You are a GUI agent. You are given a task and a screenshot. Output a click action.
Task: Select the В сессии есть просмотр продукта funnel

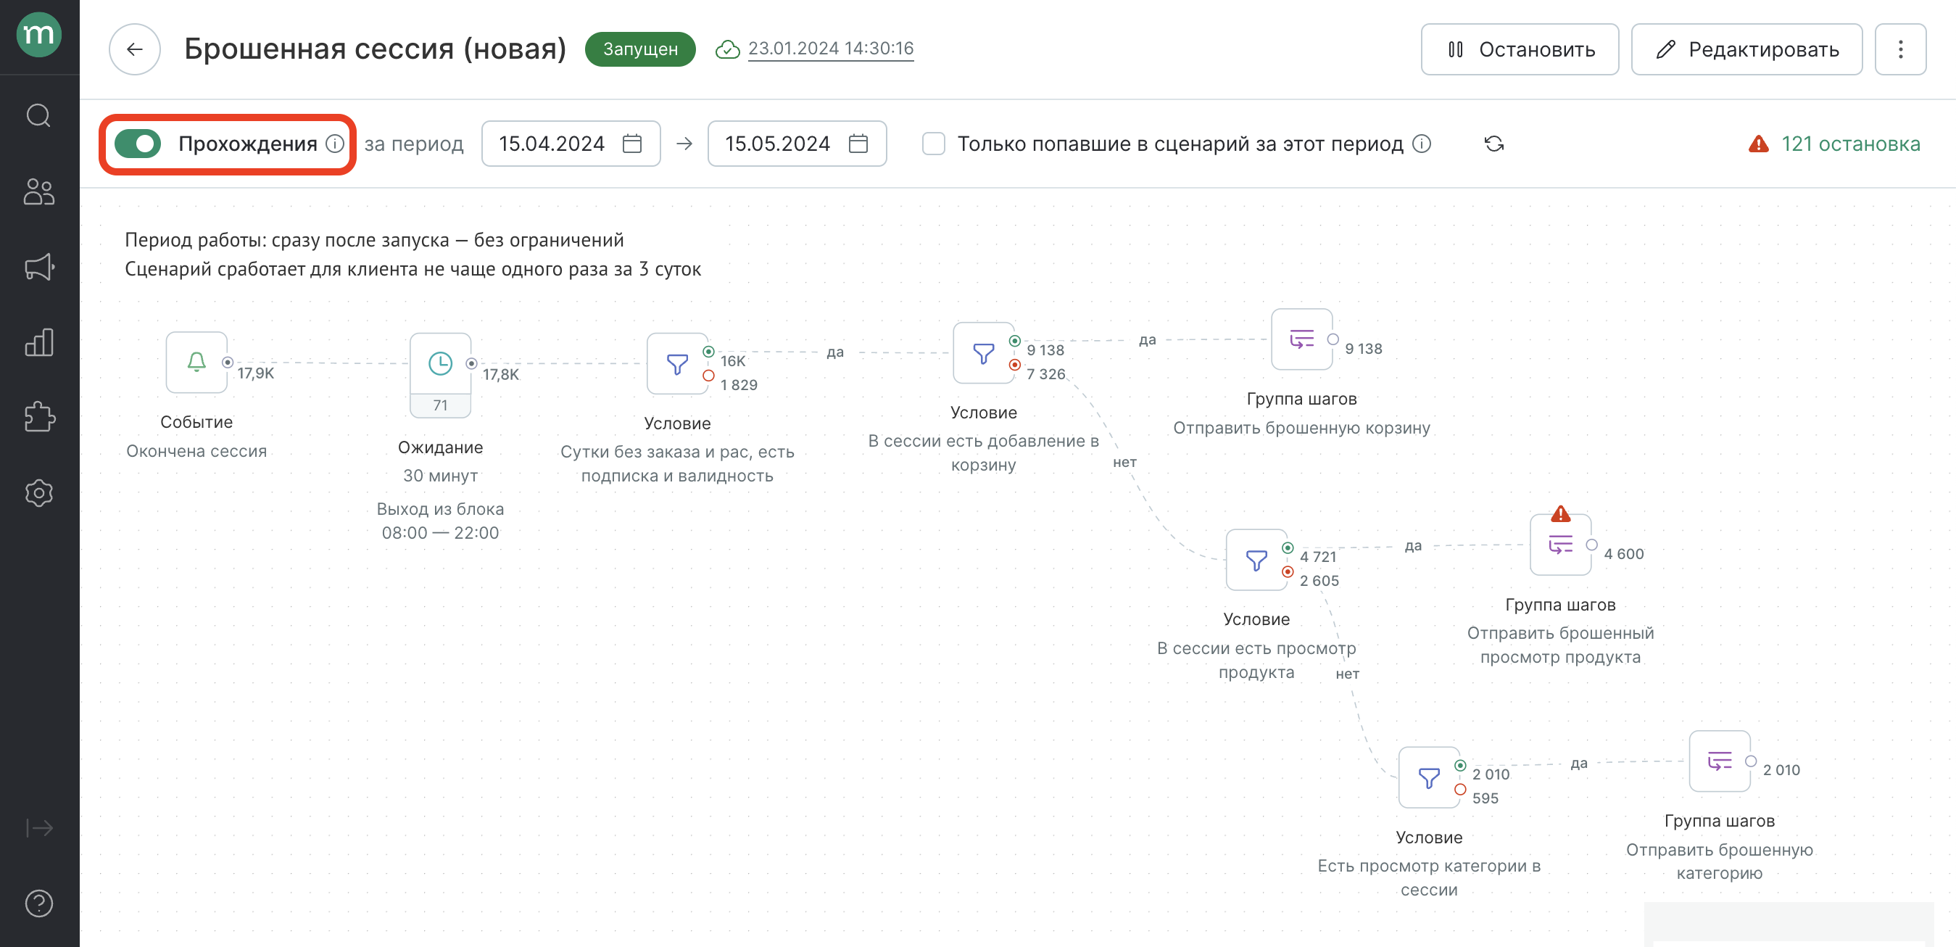1256,560
